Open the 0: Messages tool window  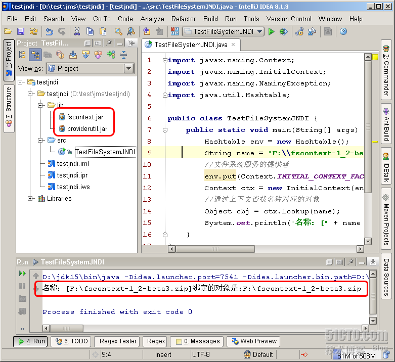(x=197, y=341)
